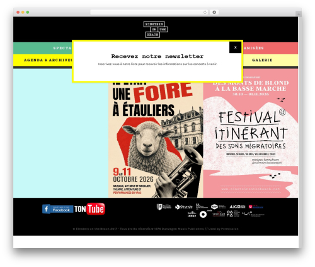315x267 pixels.
Task: Open a new browser tab
Action: (299, 14)
